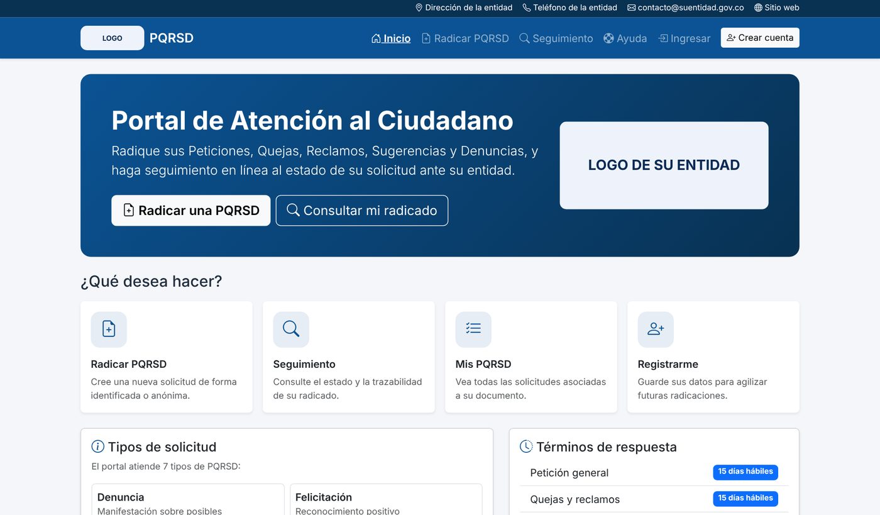Click the magnifier icon beside Seguimiento nav
This screenshot has width=880, height=515.
[524, 38]
